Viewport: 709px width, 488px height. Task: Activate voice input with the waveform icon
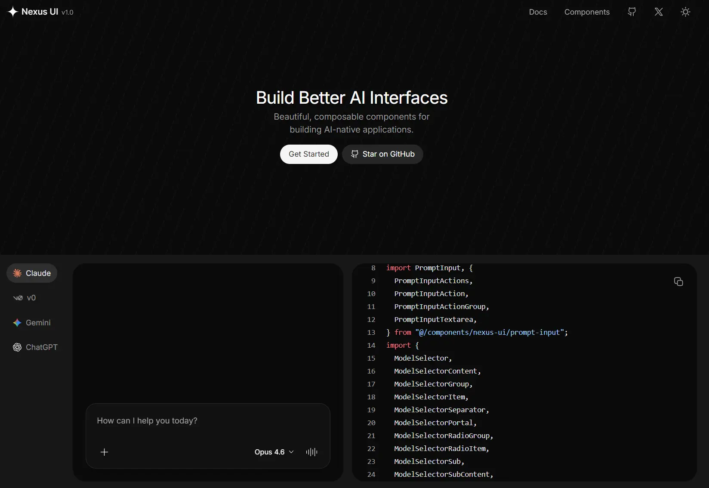[311, 452]
